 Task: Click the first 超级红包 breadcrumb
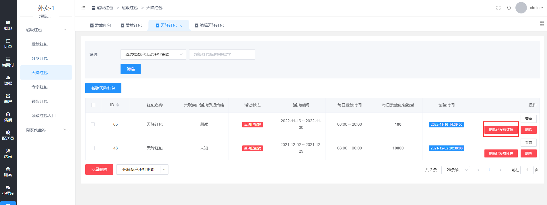click(x=102, y=8)
